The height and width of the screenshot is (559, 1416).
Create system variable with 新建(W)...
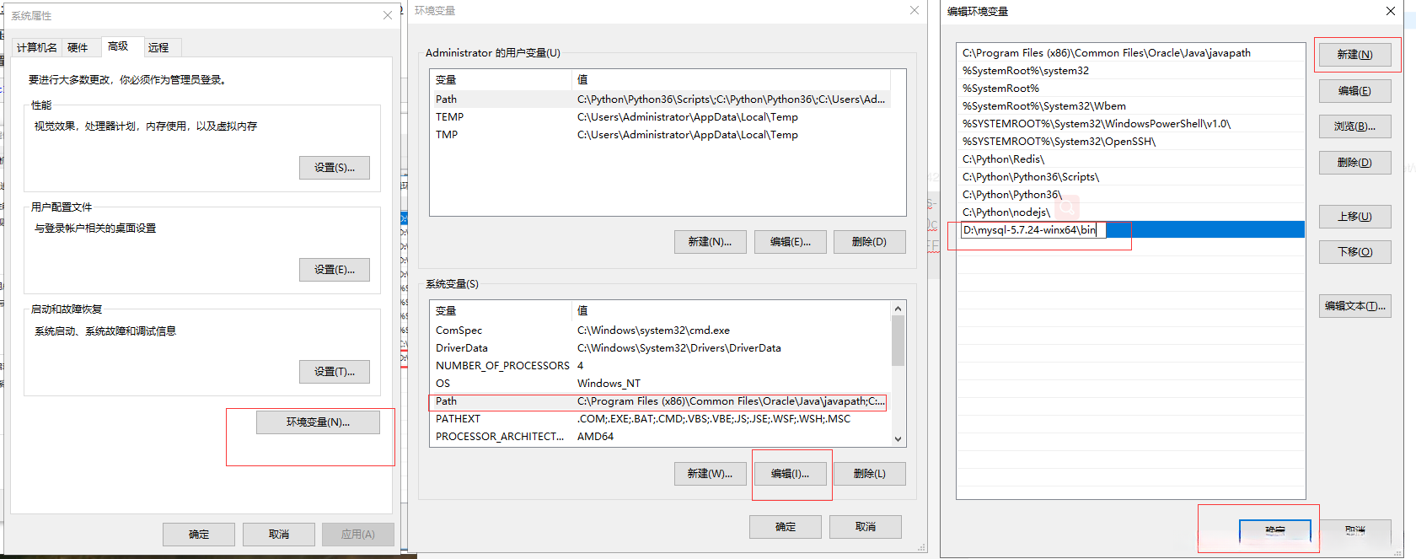point(710,474)
